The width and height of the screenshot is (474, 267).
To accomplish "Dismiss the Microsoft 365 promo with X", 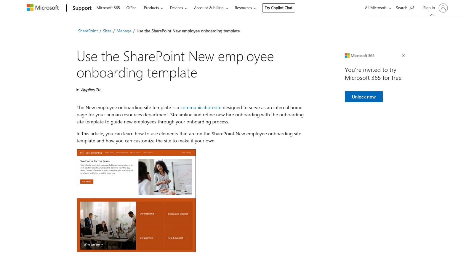I will point(403,56).
